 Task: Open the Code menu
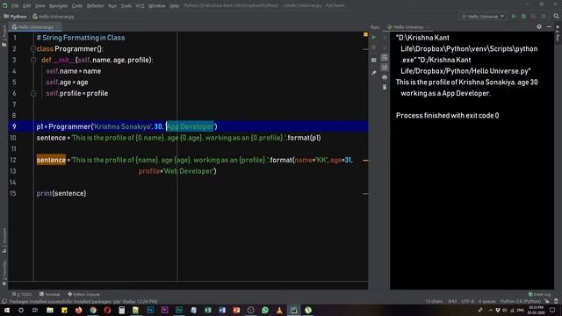click(77, 6)
